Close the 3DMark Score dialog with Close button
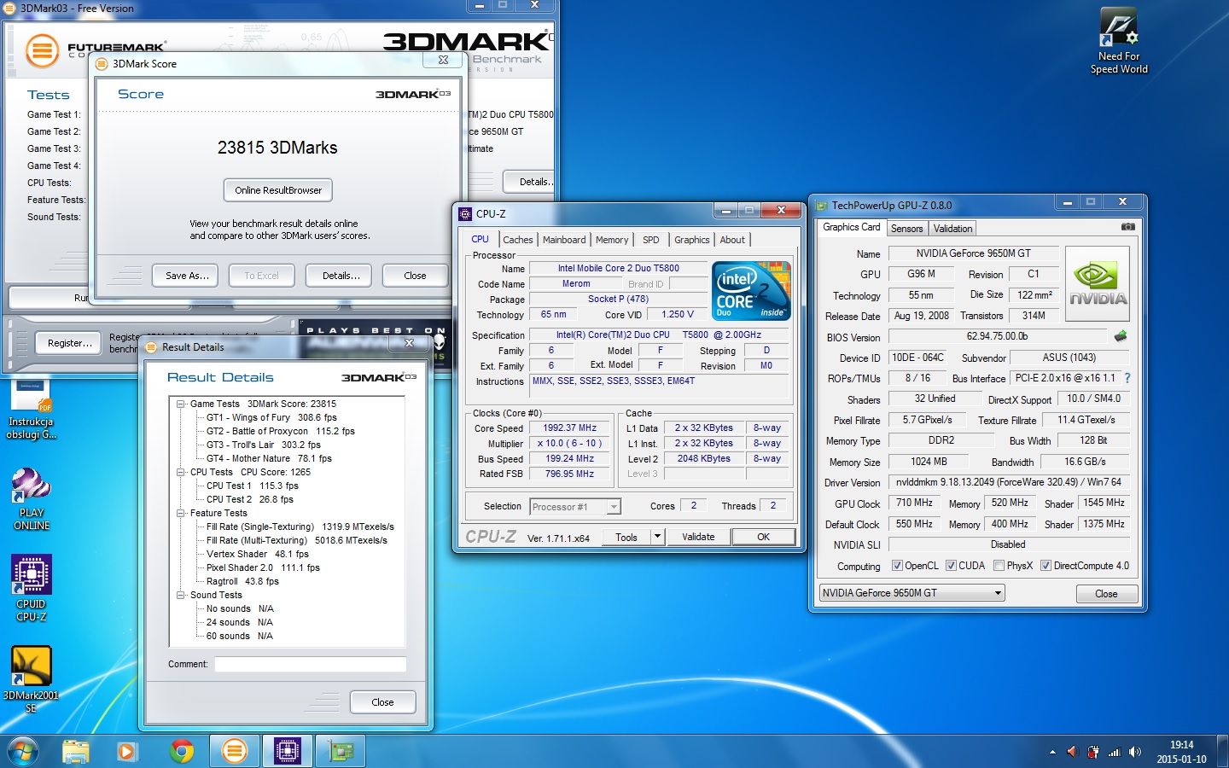Screen dimensions: 1229x768 pyautogui.click(x=415, y=276)
